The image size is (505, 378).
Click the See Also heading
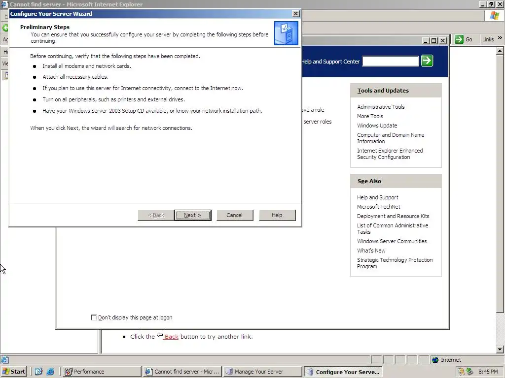coord(369,181)
